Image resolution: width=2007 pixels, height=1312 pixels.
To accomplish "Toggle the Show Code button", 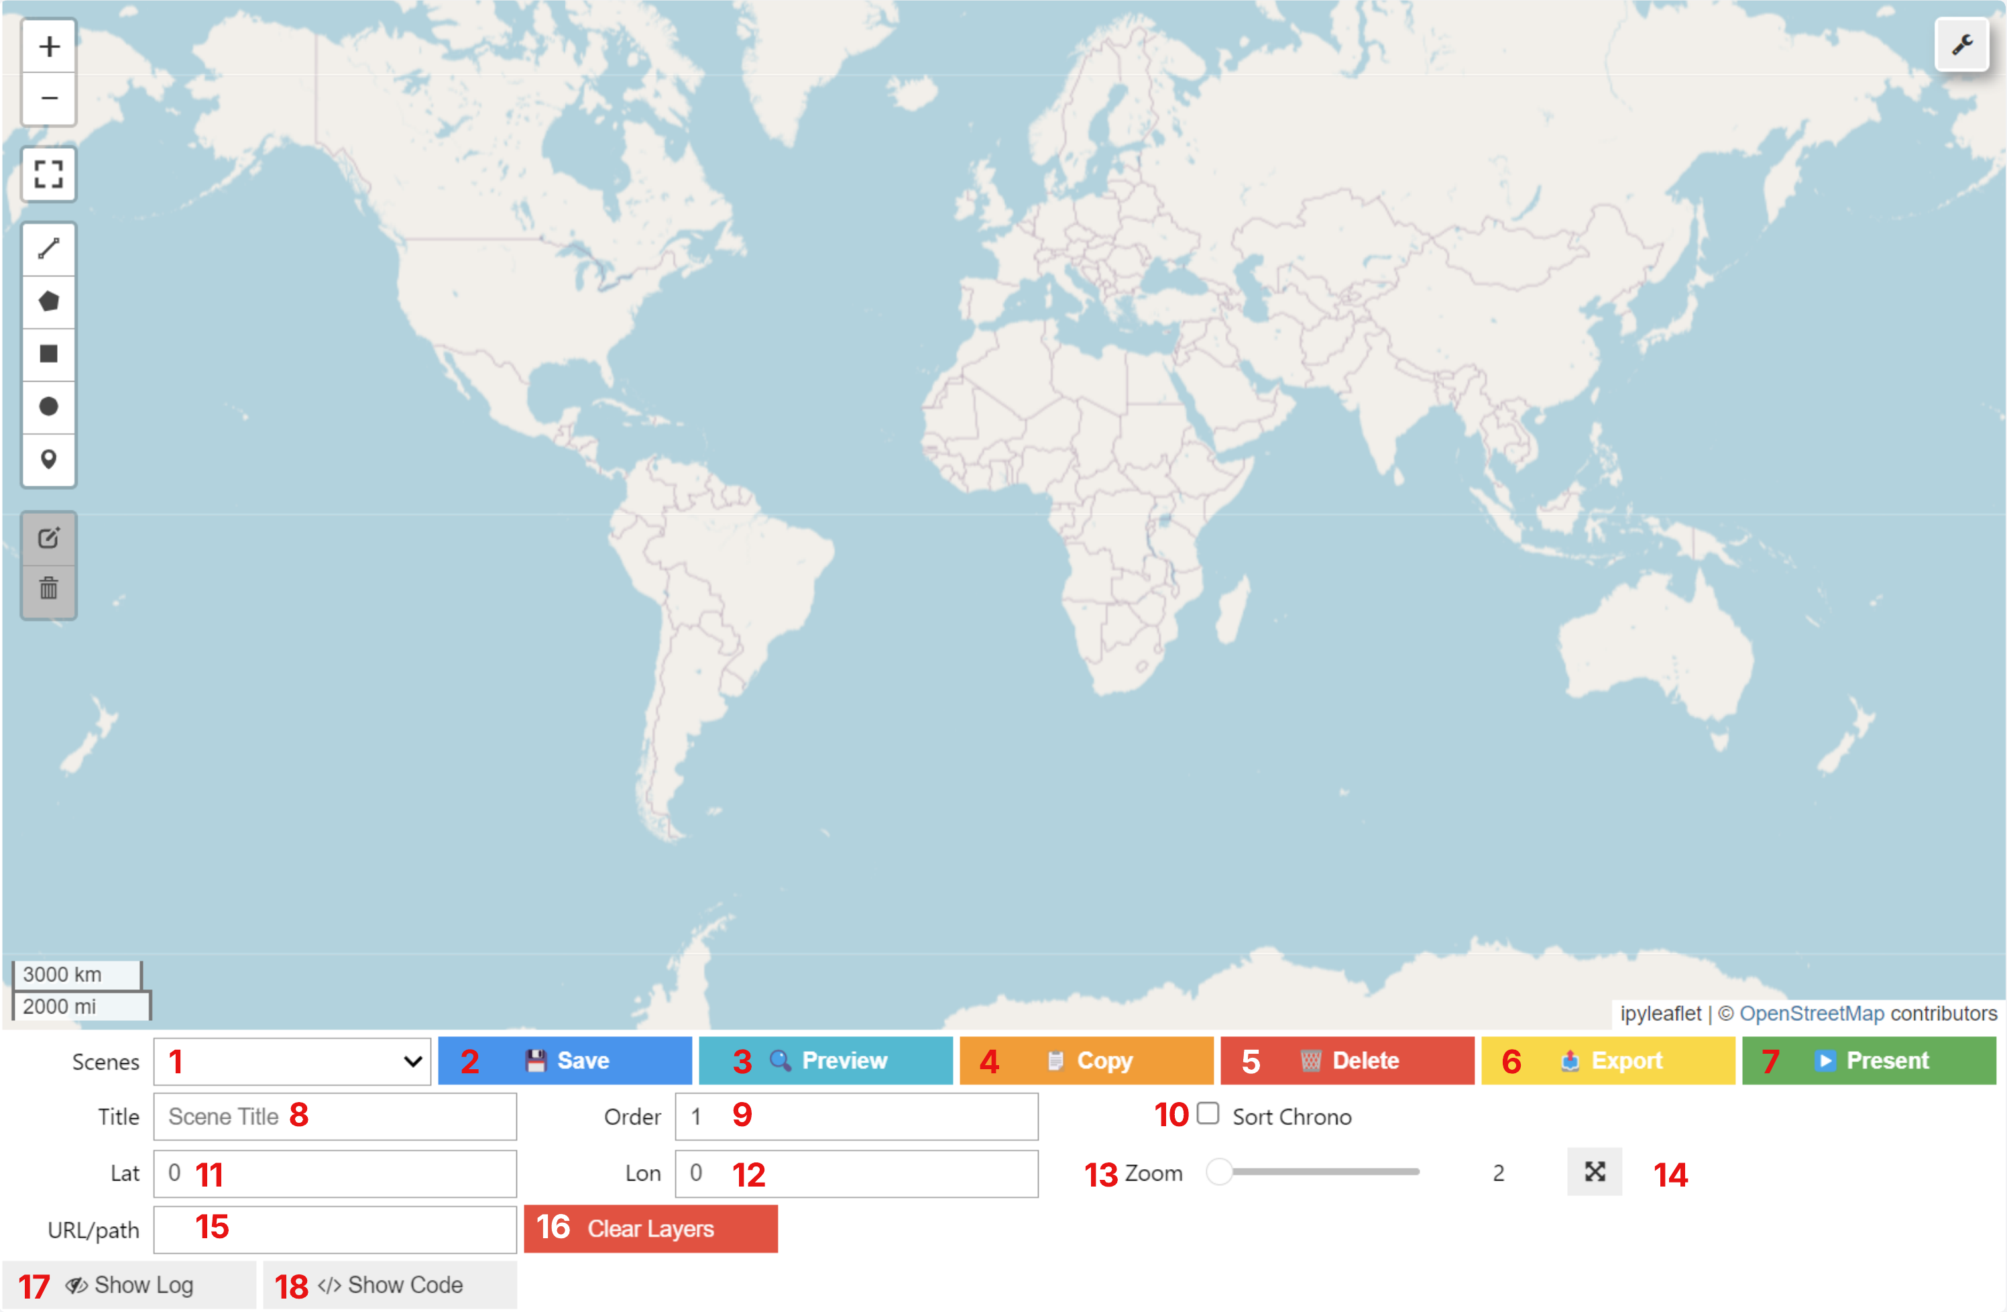I will point(390,1285).
